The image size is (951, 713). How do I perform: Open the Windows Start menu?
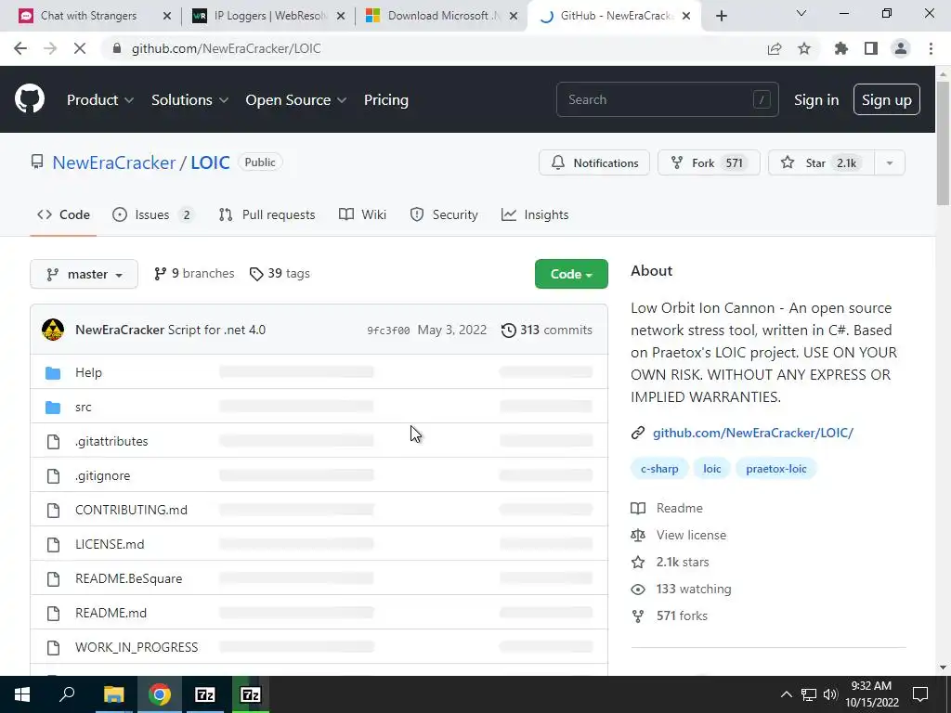22,694
